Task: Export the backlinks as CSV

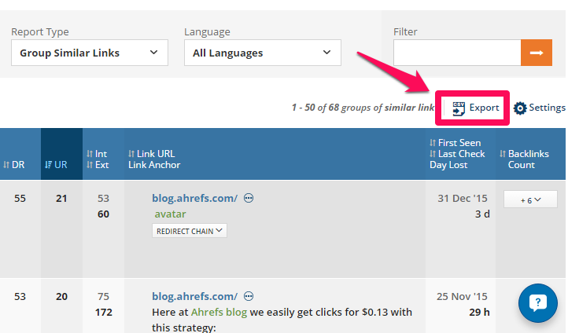Action: [475, 108]
